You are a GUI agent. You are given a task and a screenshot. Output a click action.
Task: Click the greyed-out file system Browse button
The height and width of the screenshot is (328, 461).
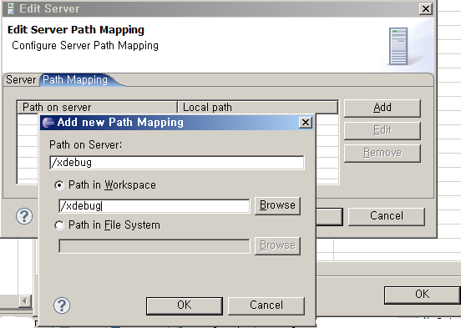277,245
